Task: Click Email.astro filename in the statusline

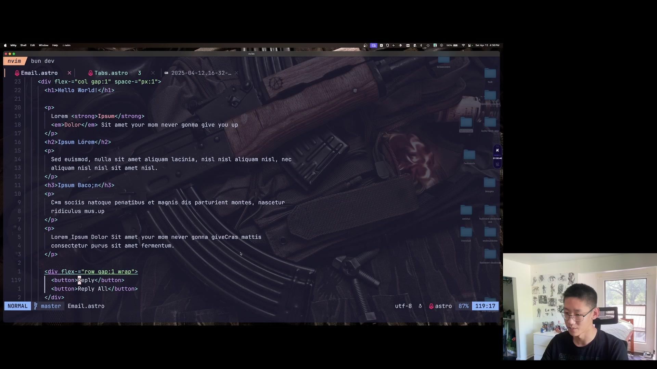Action: (86, 306)
